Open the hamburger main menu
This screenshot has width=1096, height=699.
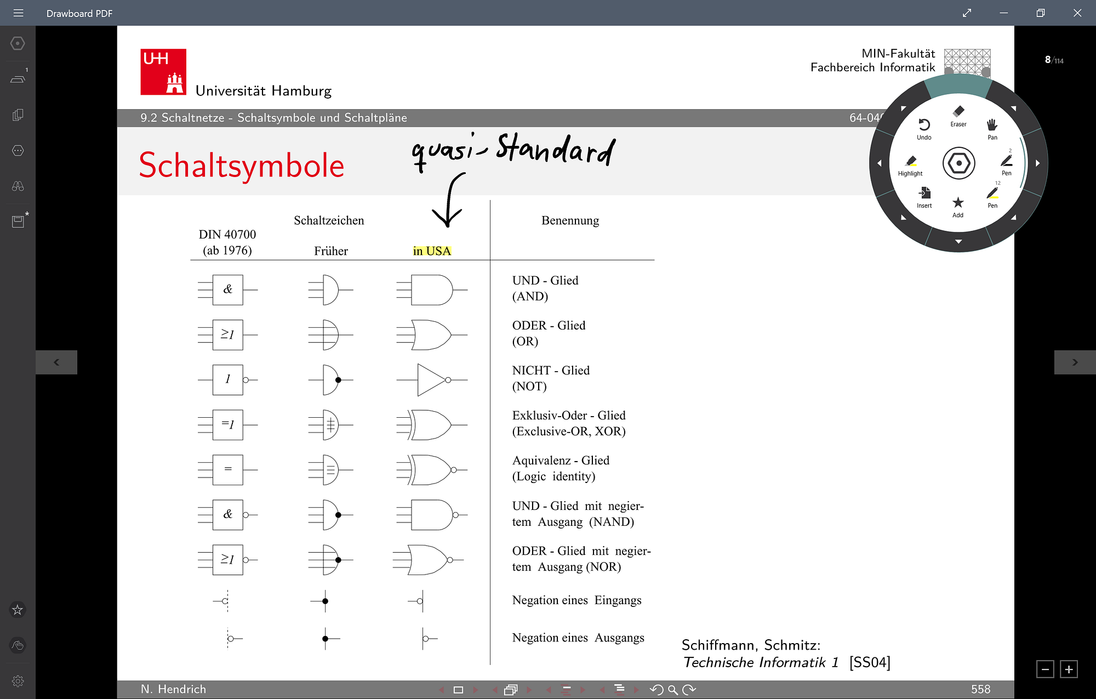[18, 13]
